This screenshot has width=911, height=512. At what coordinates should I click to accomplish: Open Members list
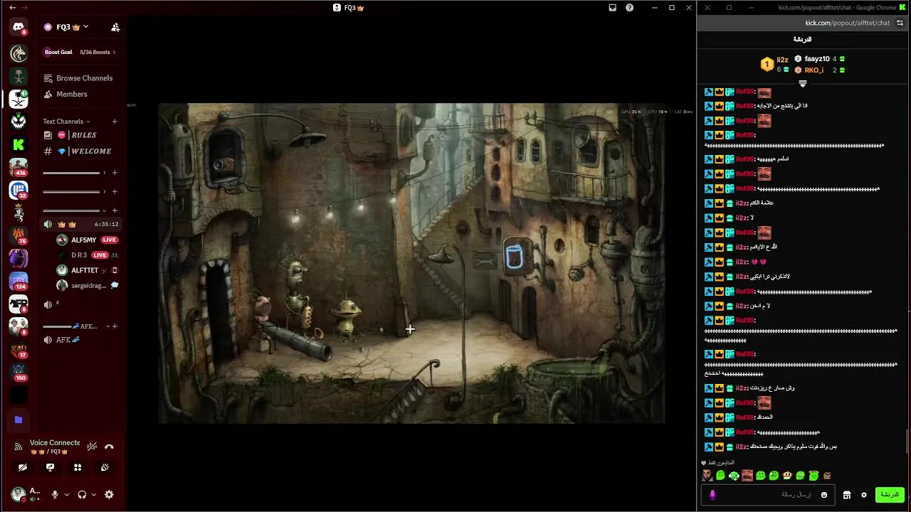(x=65, y=94)
